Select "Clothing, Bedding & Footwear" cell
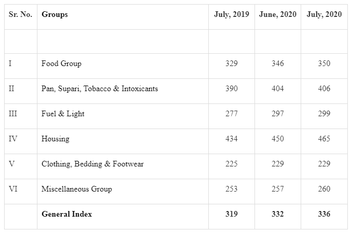This screenshot has height=232, width=353. pos(92,164)
